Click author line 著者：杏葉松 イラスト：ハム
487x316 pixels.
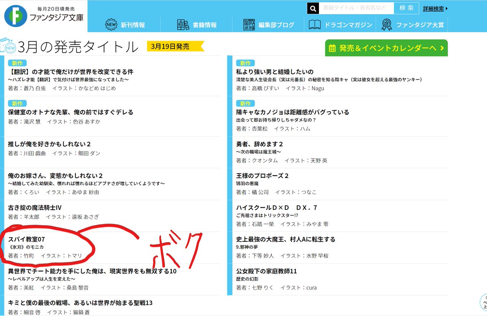(x=273, y=129)
